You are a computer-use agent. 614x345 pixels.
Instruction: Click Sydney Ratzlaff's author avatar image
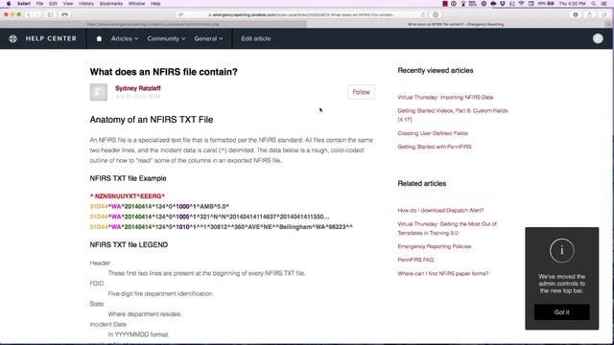click(x=98, y=92)
